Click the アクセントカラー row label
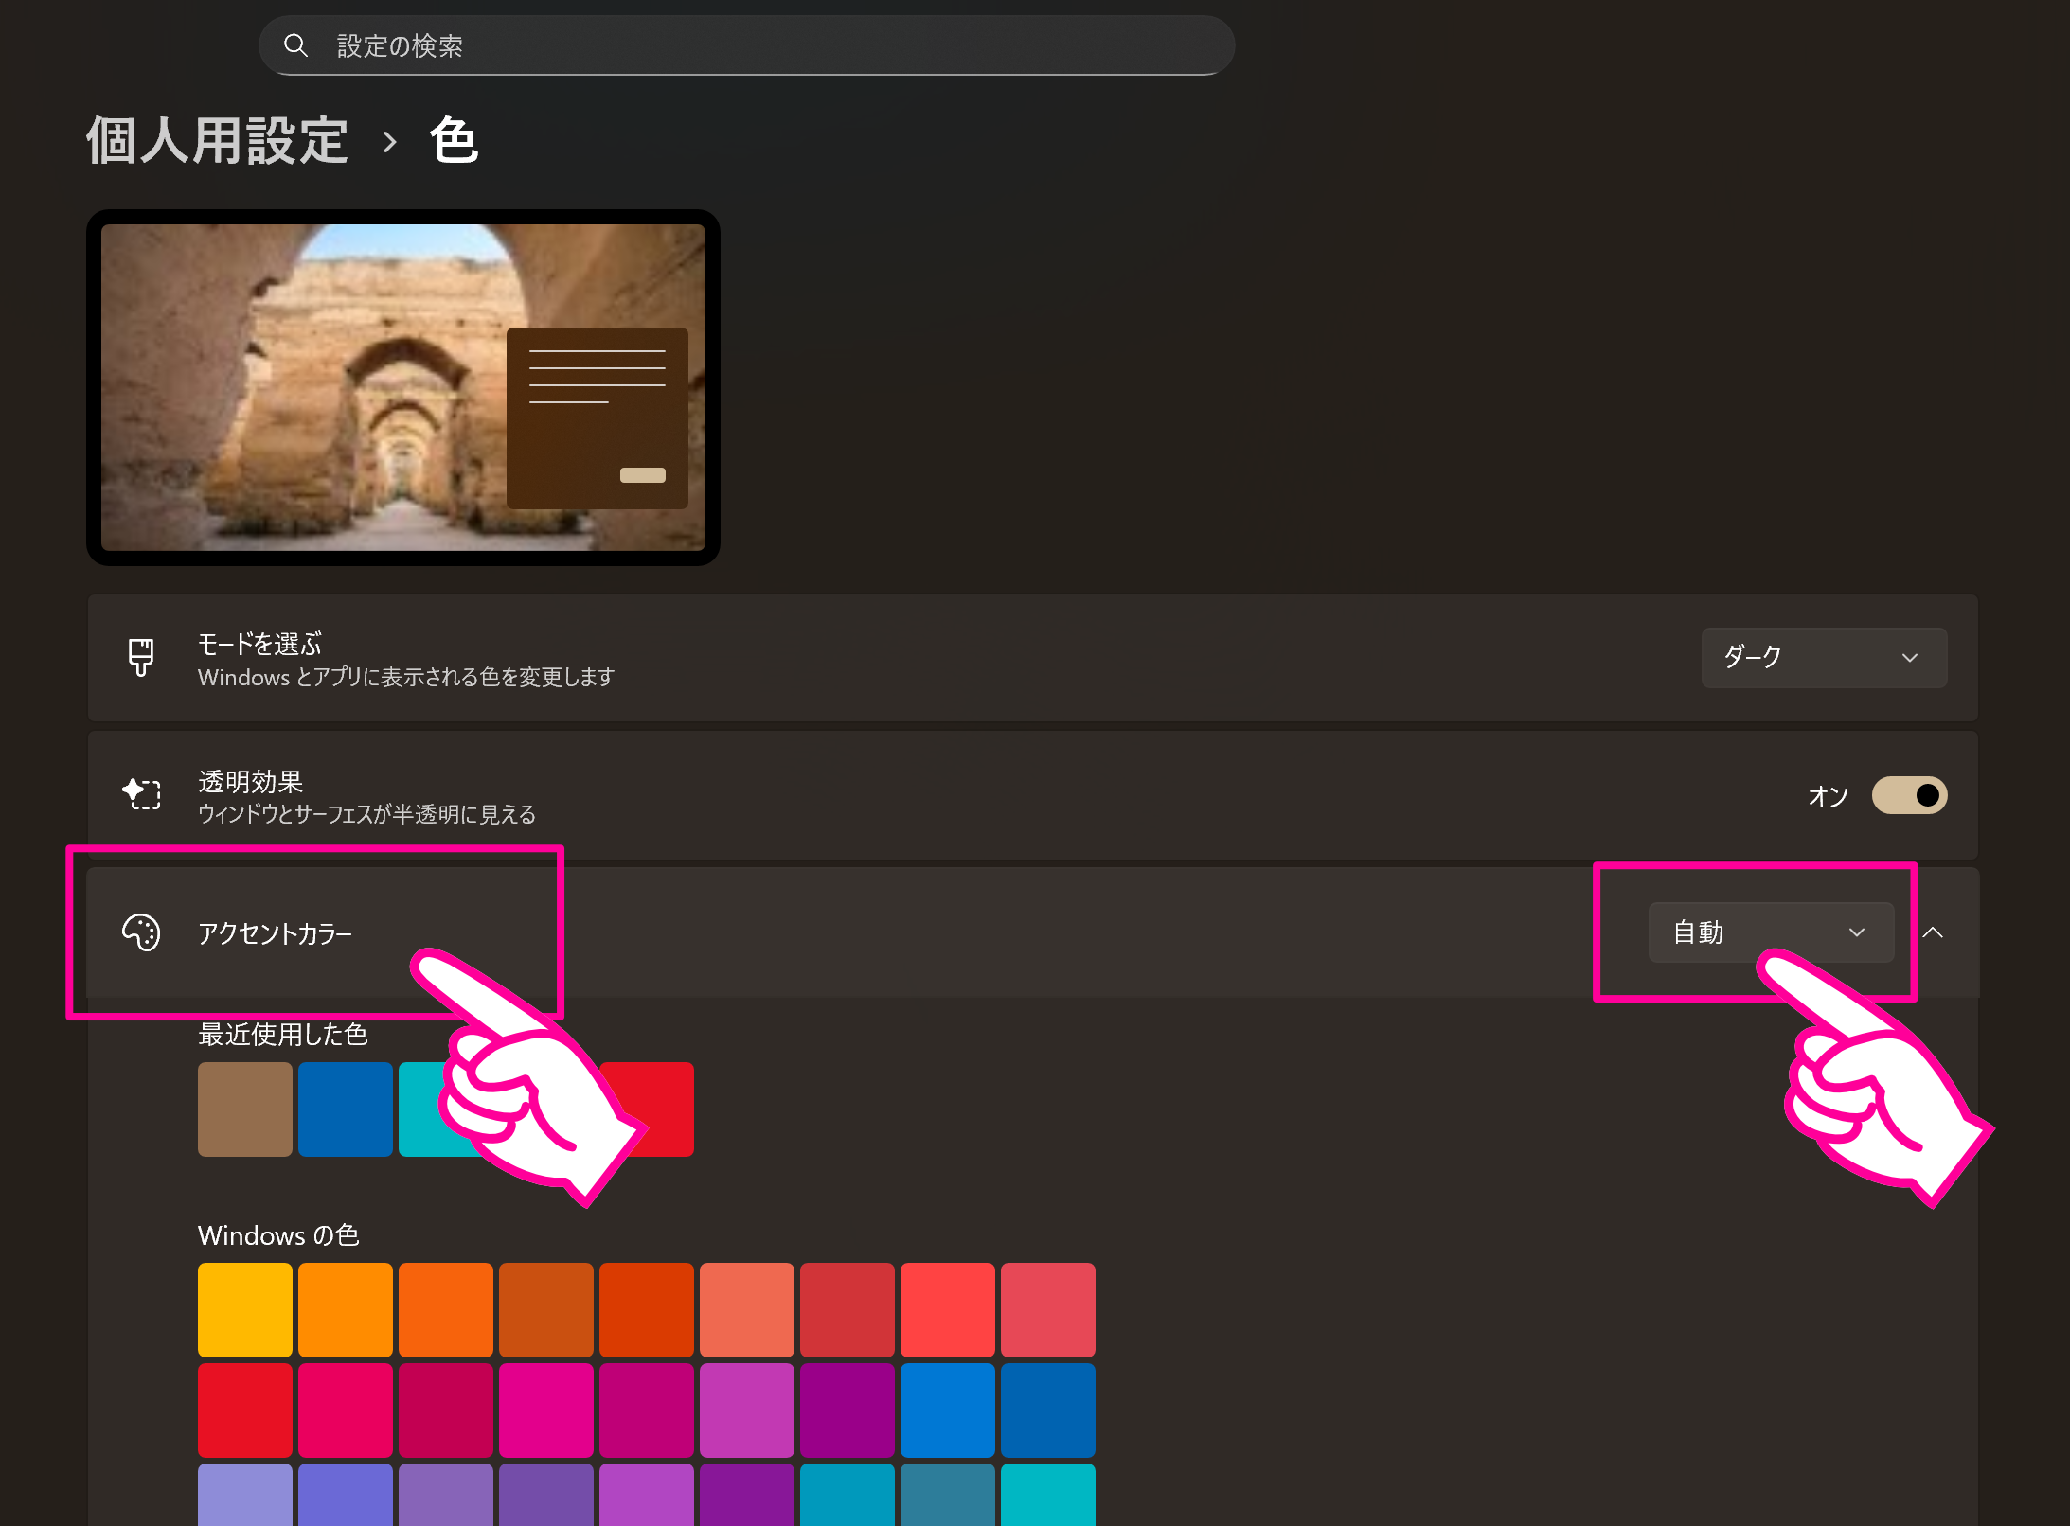The width and height of the screenshot is (2070, 1526). tap(275, 933)
